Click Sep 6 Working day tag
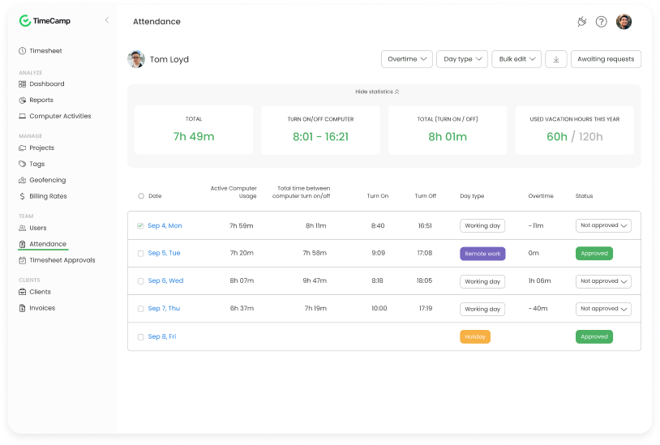The height and width of the screenshot is (445, 660). (x=482, y=281)
